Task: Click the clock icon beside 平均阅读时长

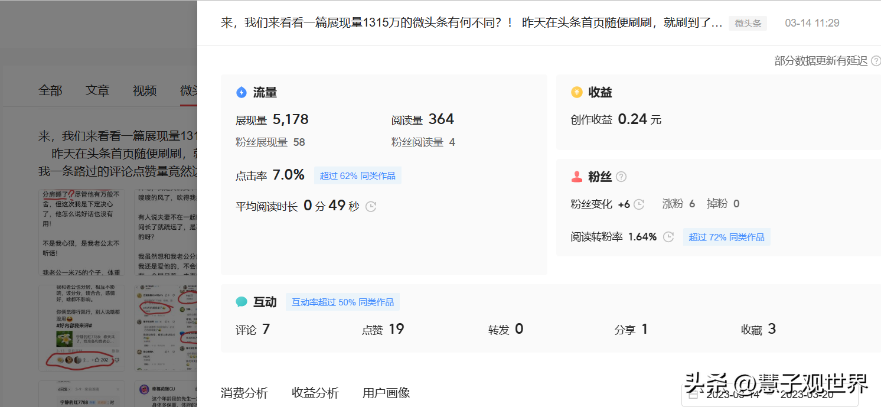Action: tap(371, 207)
